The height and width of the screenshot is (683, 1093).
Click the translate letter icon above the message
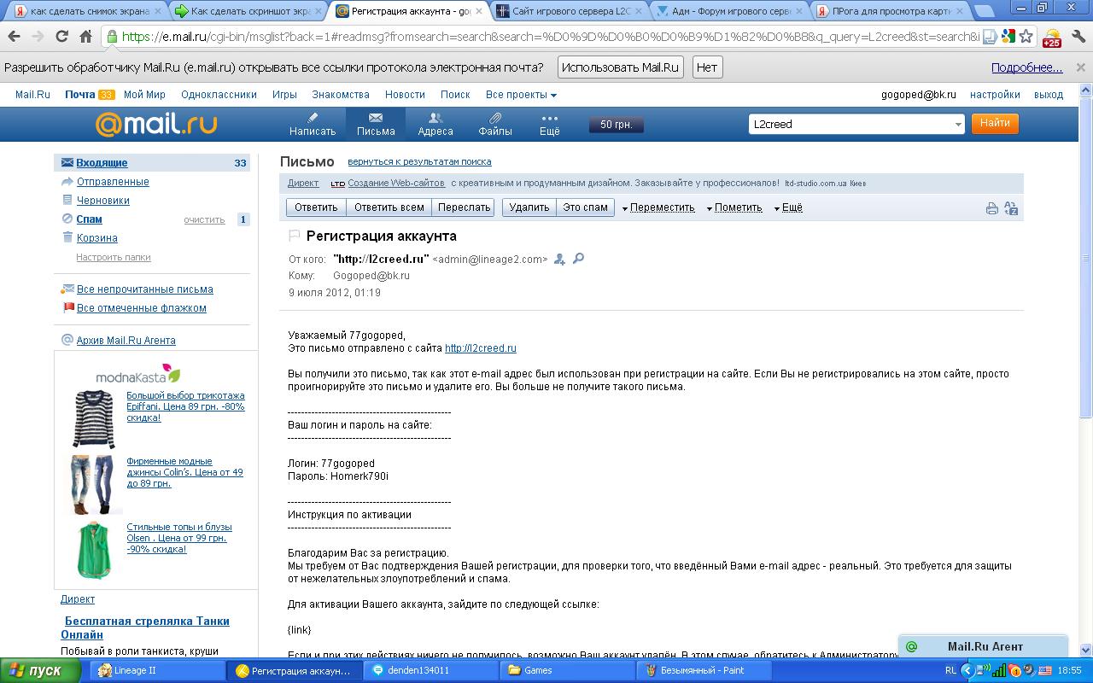pyautogui.click(x=1011, y=207)
